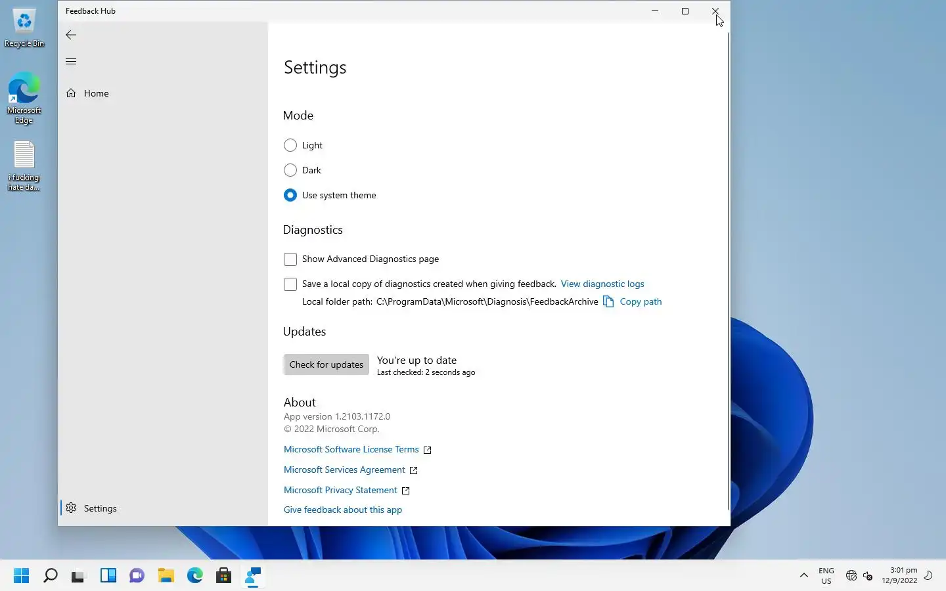Open Home in Feedback Hub sidebar

click(x=163, y=93)
